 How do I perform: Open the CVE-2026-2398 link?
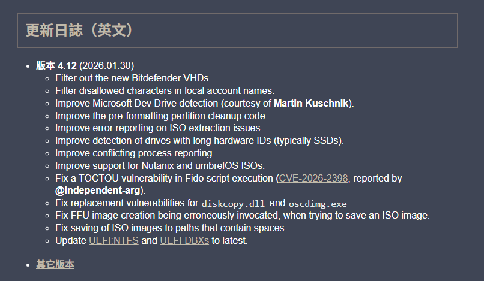pyautogui.click(x=314, y=179)
